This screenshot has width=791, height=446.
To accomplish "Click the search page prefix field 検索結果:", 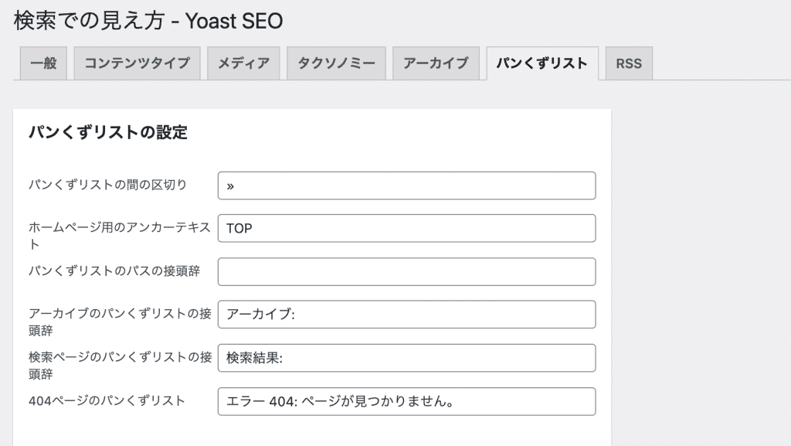I will (x=406, y=358).
